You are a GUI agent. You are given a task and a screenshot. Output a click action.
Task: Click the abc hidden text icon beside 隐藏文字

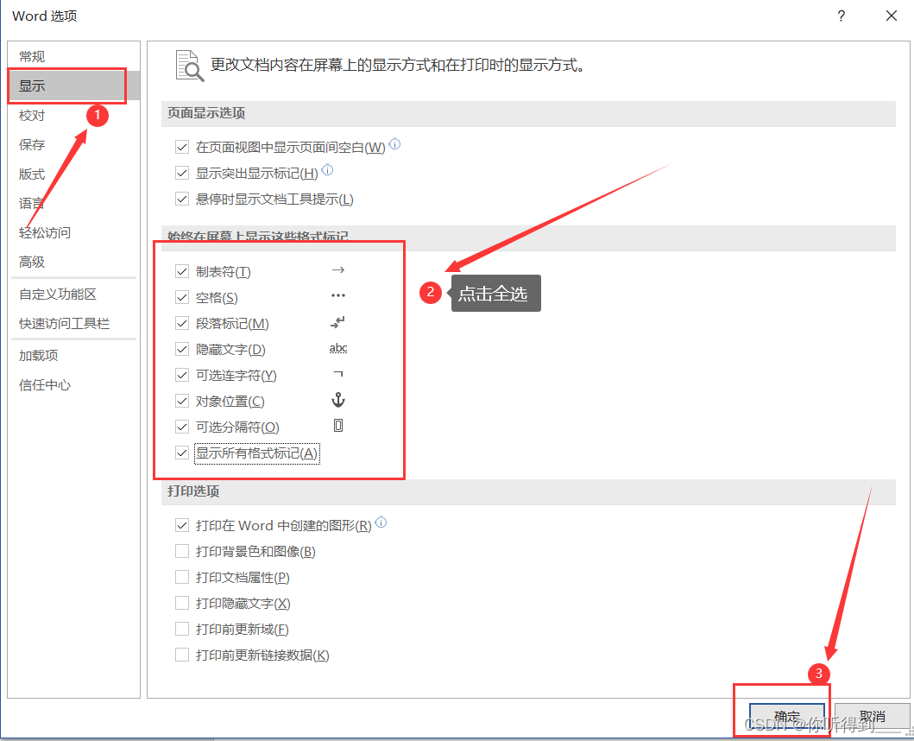coord(338,347)
